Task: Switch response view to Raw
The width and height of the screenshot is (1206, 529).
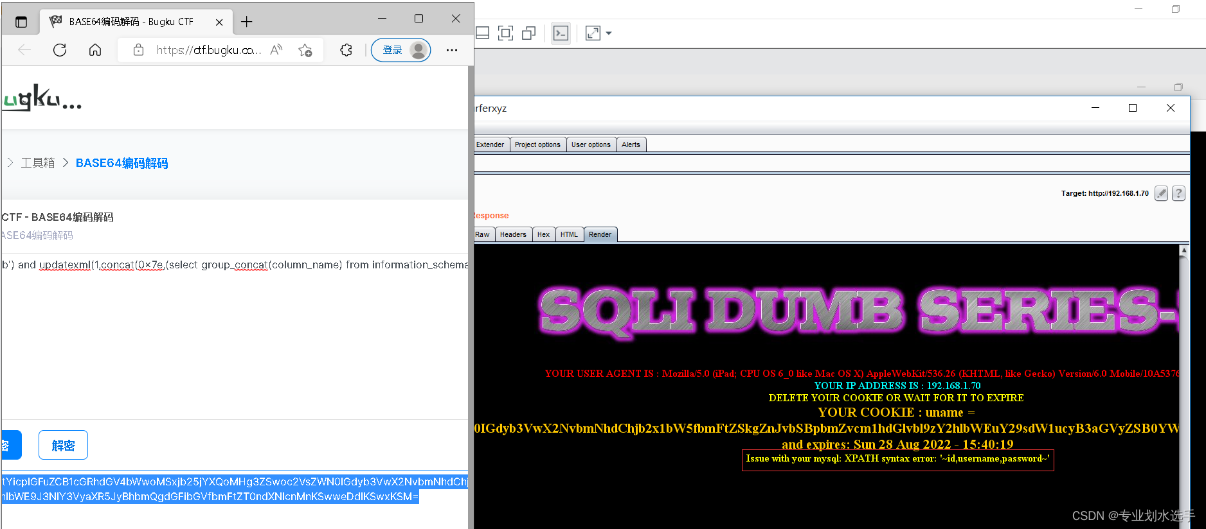Action: pos(483,234)
